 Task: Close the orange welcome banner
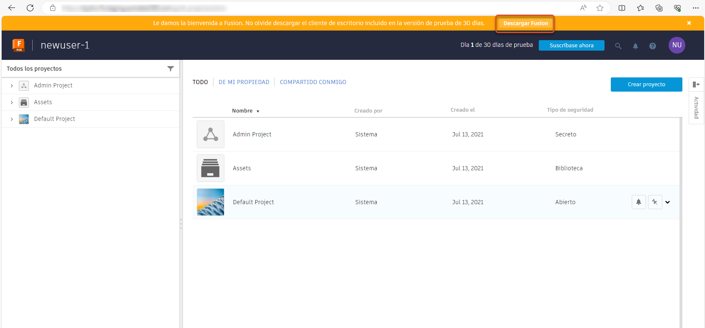tap(689, 23)
